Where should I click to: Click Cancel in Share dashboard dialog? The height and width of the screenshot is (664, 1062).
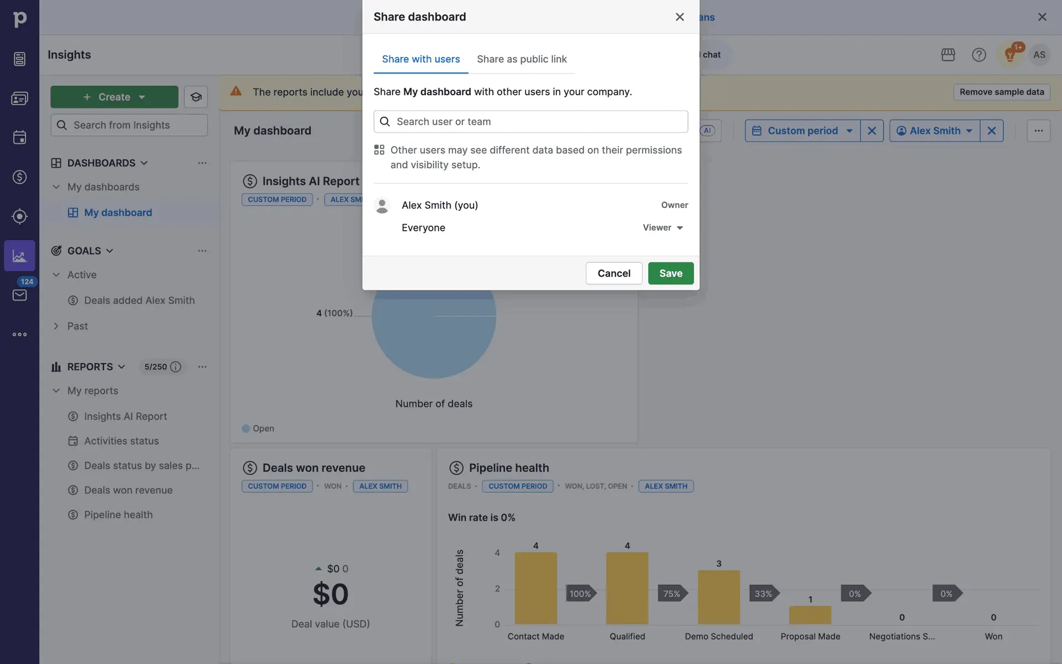coord(613,273)
